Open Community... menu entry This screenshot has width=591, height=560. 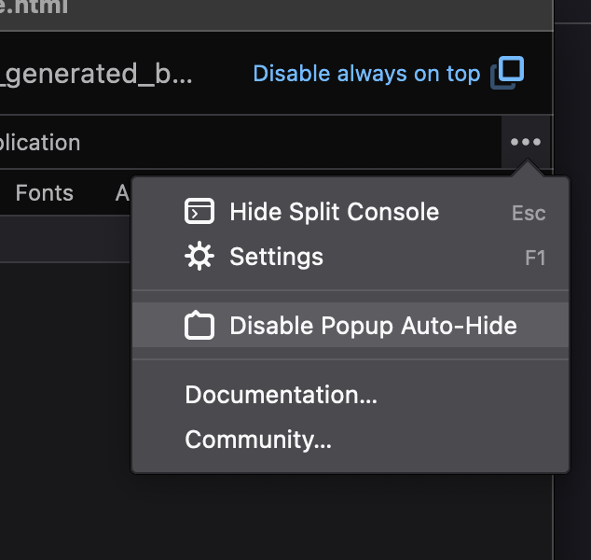click(350, 440)
